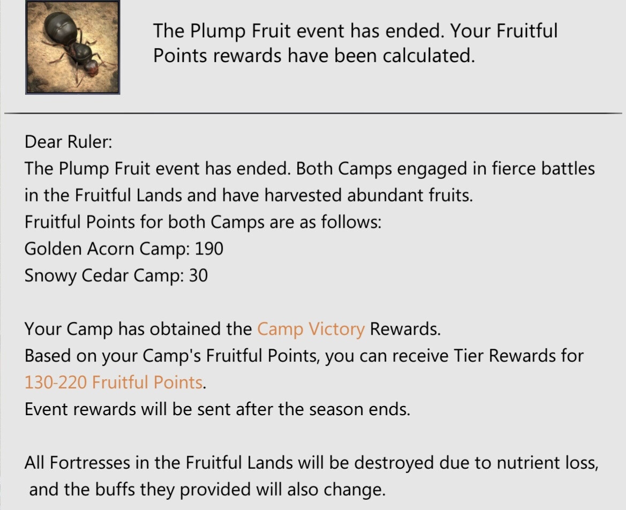Click the black ant avatar icon
Image resolution: width=626 pixels, height=510 pixels.
72,48
